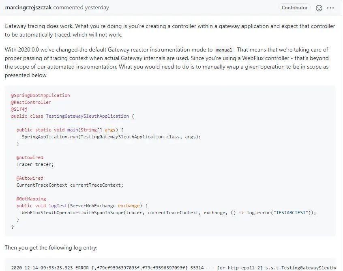Click the @GetMapping annotation
Image resolution: width=343 pixels, height=271 pixels.
click(x=31, y=199)
